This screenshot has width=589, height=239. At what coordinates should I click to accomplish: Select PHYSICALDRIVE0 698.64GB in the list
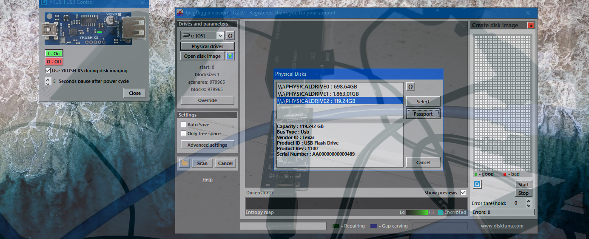(x=317, y=87)
